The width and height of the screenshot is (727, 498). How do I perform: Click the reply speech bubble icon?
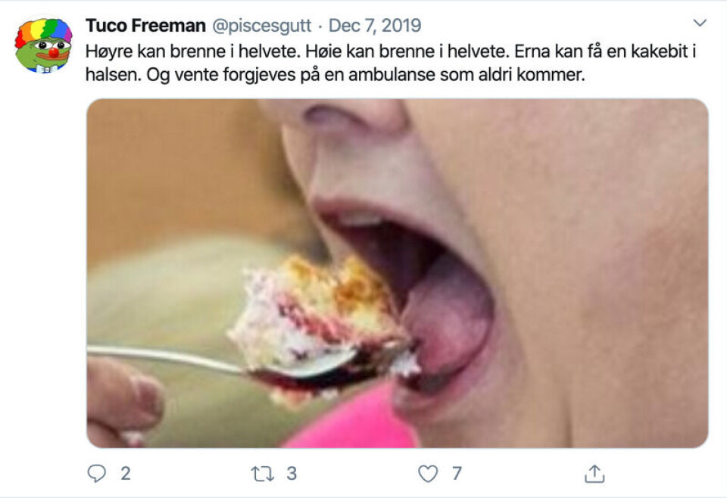tap(96, 474)
